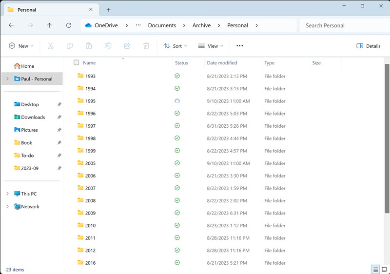Click the Archive breadcrumb segment
The image size is (390, 274).
click(x=201, y=25)
